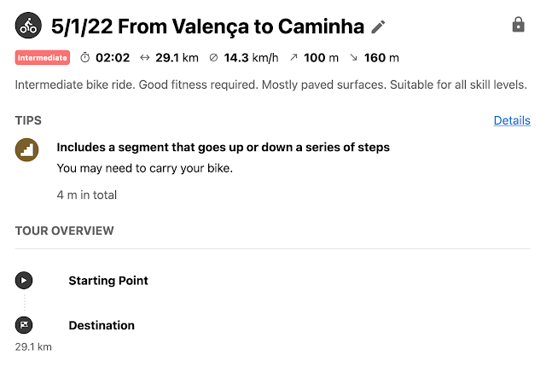Select the Starting Point waypoint

pos(108,280)
